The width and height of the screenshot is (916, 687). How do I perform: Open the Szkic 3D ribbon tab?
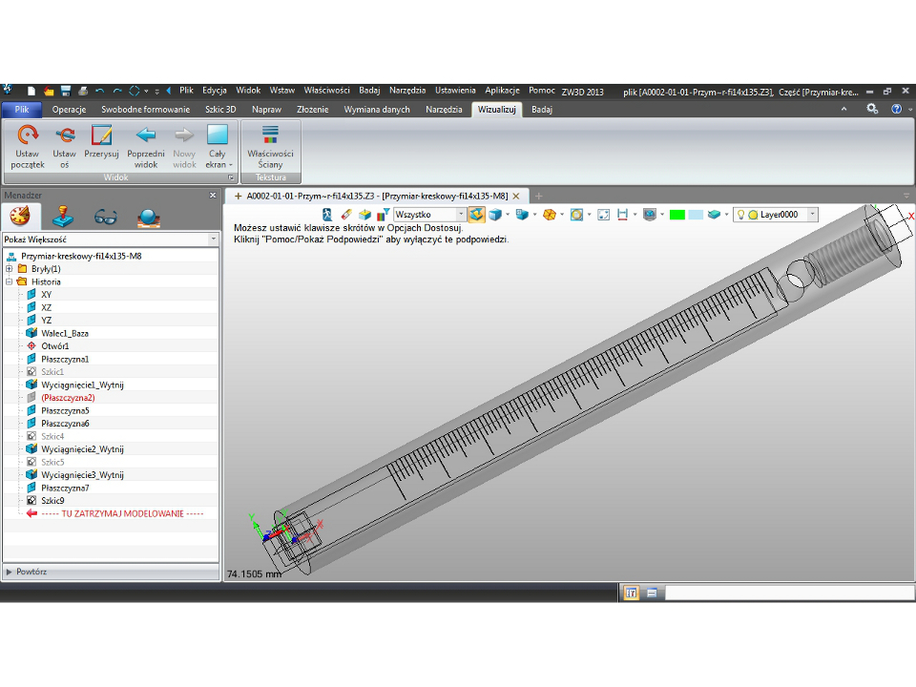[220, 110]
